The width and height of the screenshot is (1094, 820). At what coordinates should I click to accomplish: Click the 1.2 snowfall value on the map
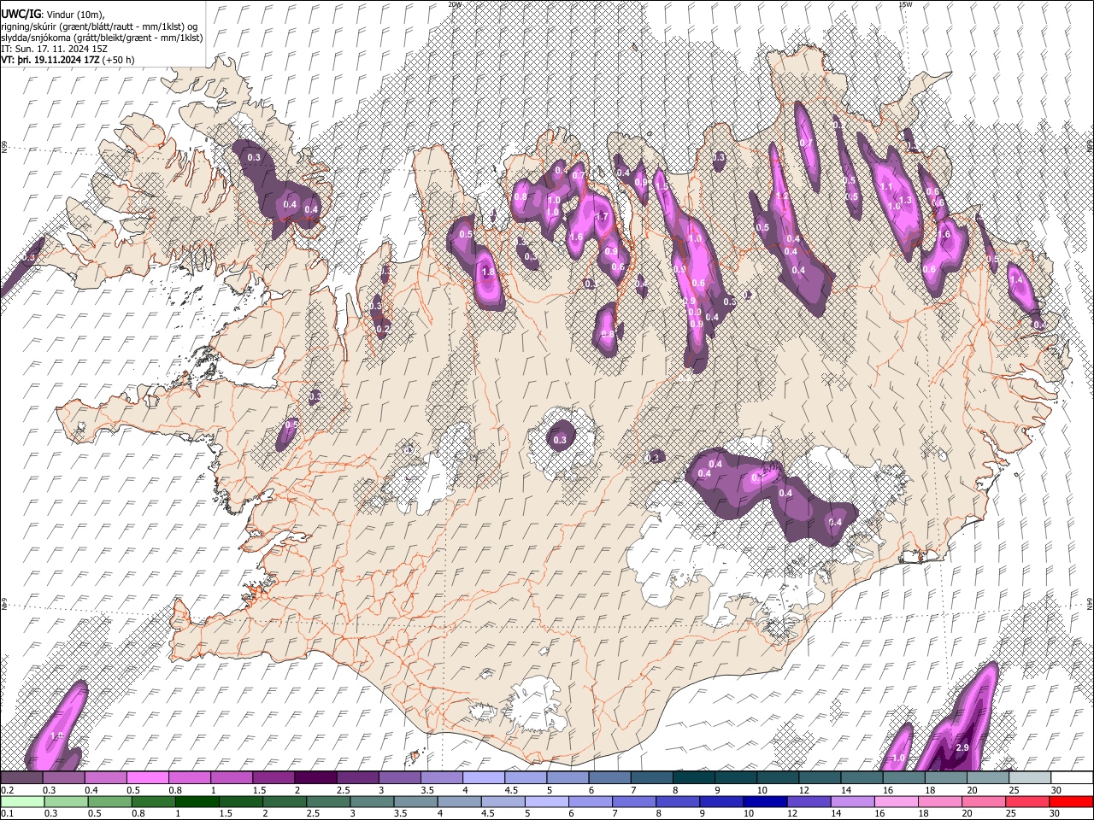[780, 196]
